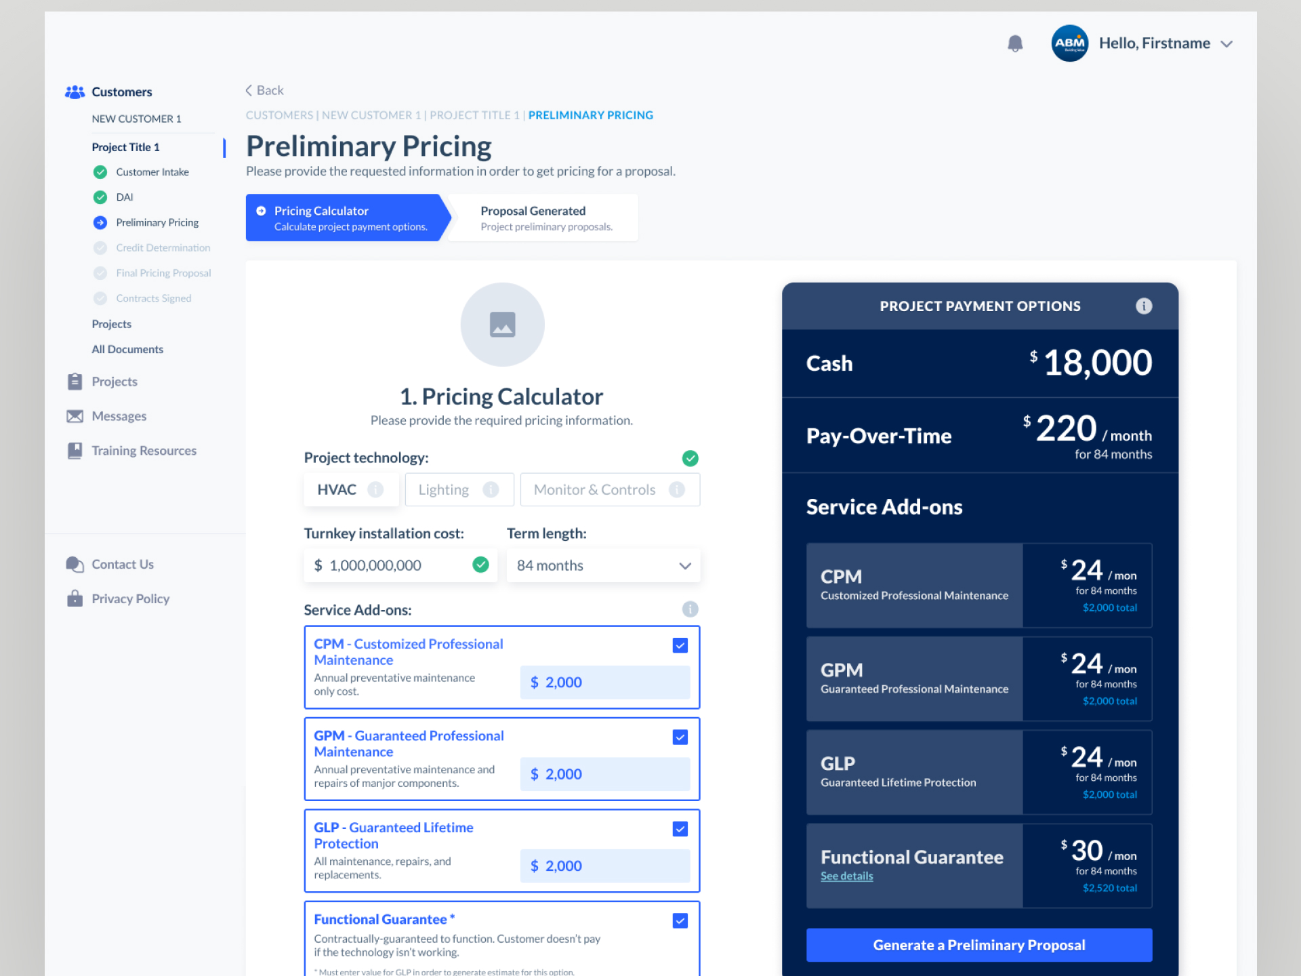Click the Contact Us chat icon
This screenshot has width=1301, height=976.
click(75, 564)
